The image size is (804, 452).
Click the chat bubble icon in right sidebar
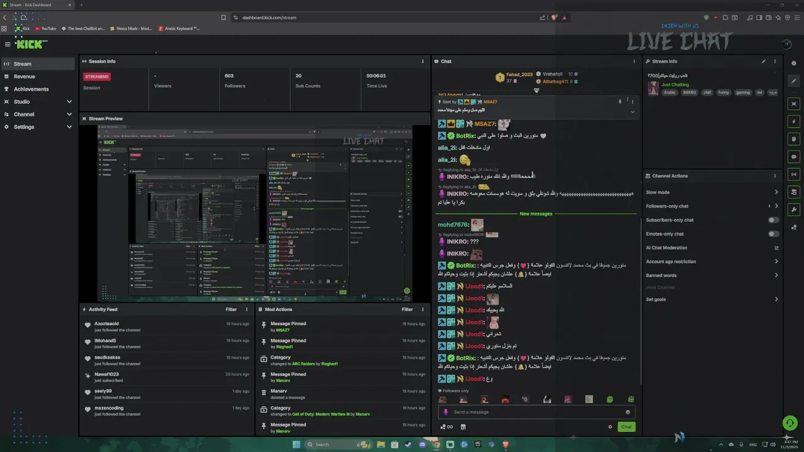point(795,156)
